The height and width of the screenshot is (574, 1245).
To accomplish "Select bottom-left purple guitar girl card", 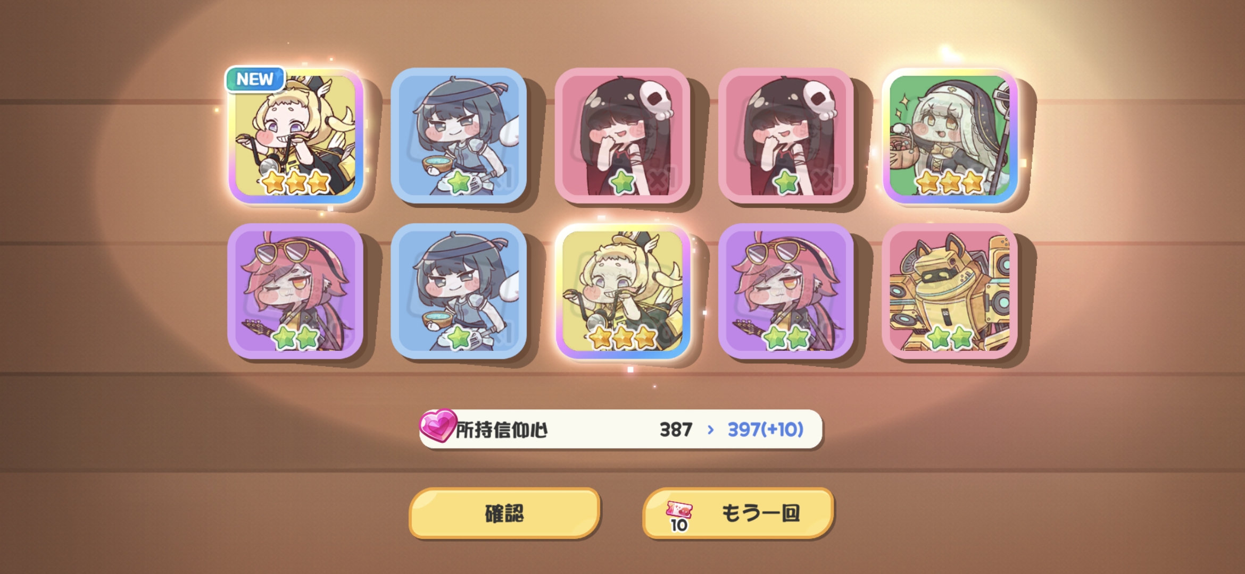I will [x=295, y=291].
